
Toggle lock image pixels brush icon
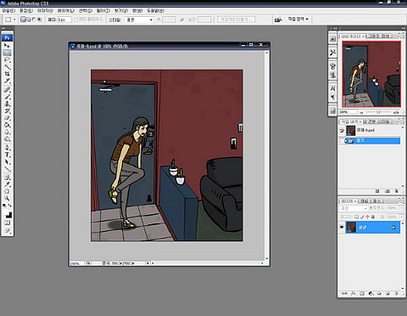(x=362, y=217)
